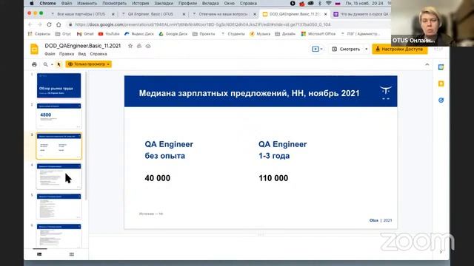The image size is (474, 266).
Task: Click the Смотреть slideshow button
Action: (346, 50)
